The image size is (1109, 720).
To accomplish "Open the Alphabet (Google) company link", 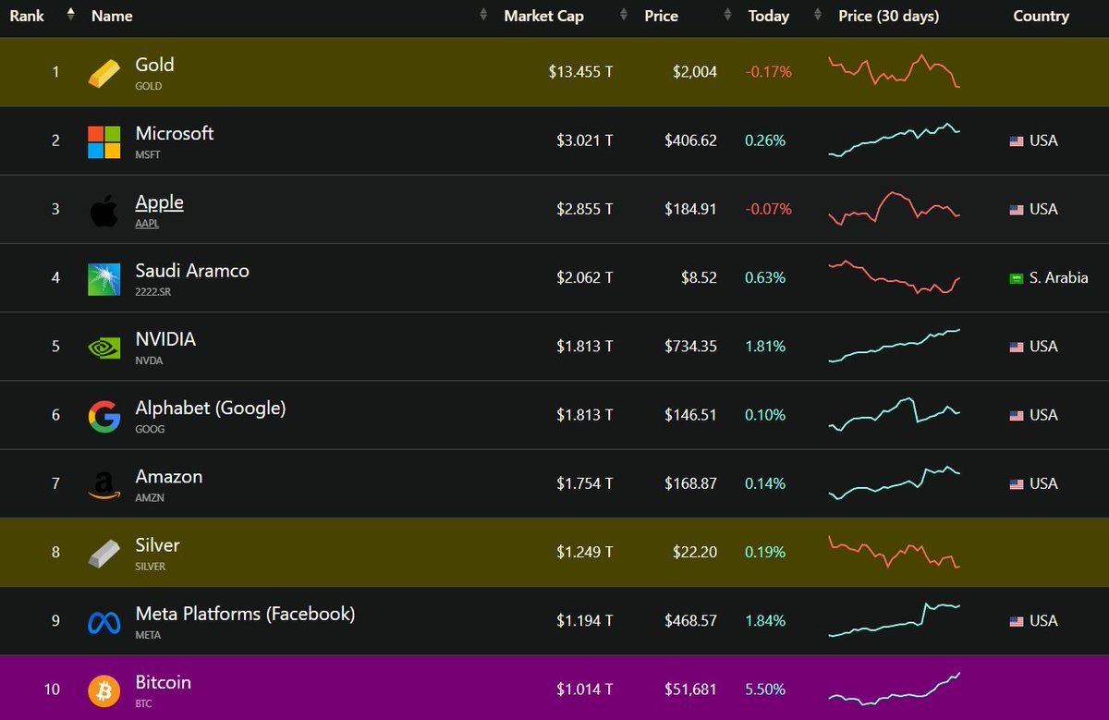I will [211, 408].
